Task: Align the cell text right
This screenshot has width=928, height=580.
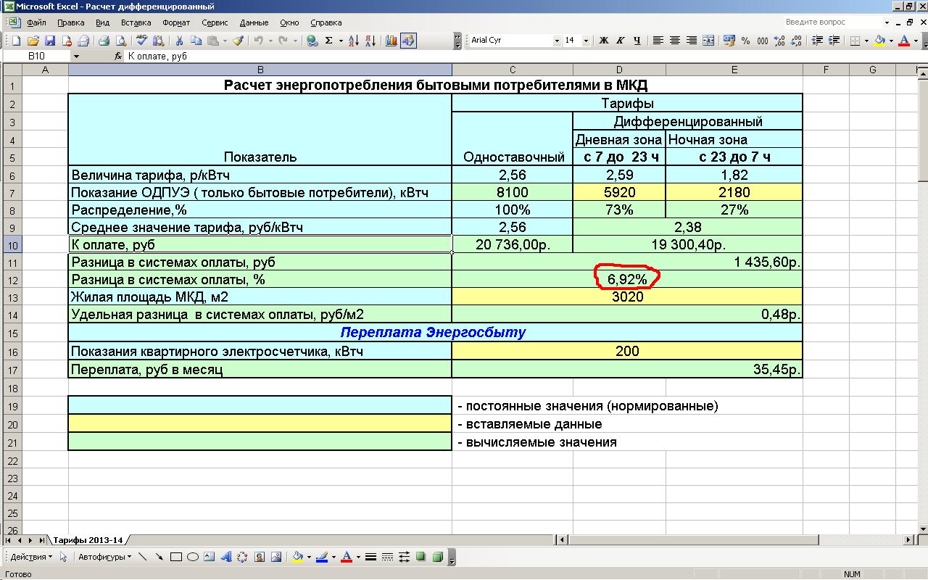Action: 692,41
